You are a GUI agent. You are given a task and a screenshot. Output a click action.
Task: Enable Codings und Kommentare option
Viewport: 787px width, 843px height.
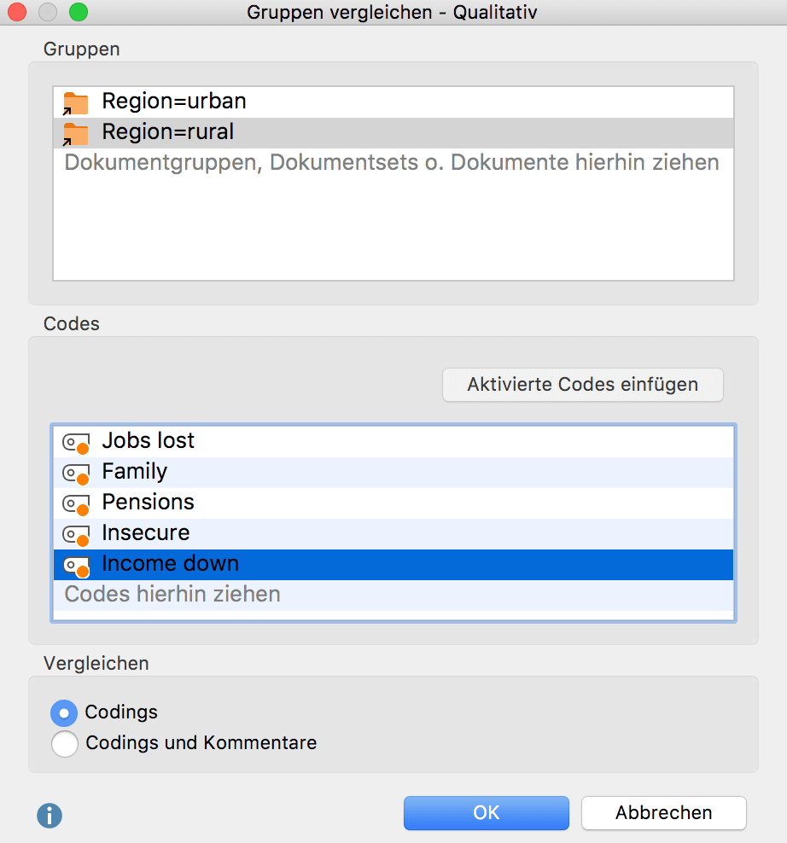pyautogui.click(x=64, y=743)
